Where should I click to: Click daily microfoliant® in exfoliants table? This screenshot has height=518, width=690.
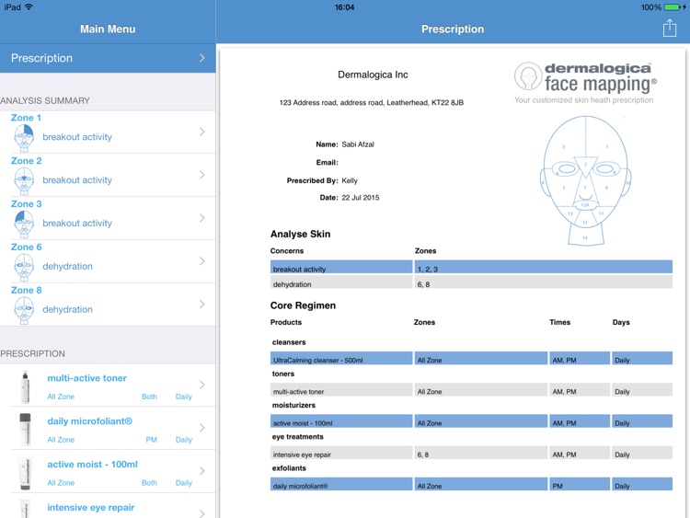point(471,484)
